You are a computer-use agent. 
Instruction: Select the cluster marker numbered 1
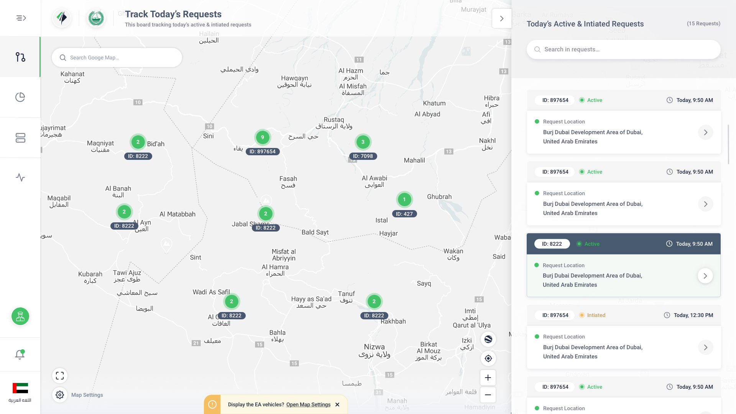click(404, 199)
